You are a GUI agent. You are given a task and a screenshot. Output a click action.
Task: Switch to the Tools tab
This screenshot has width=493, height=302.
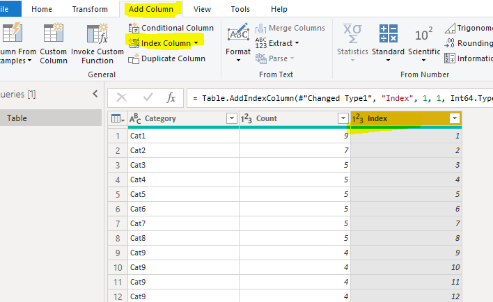[240, 9]
